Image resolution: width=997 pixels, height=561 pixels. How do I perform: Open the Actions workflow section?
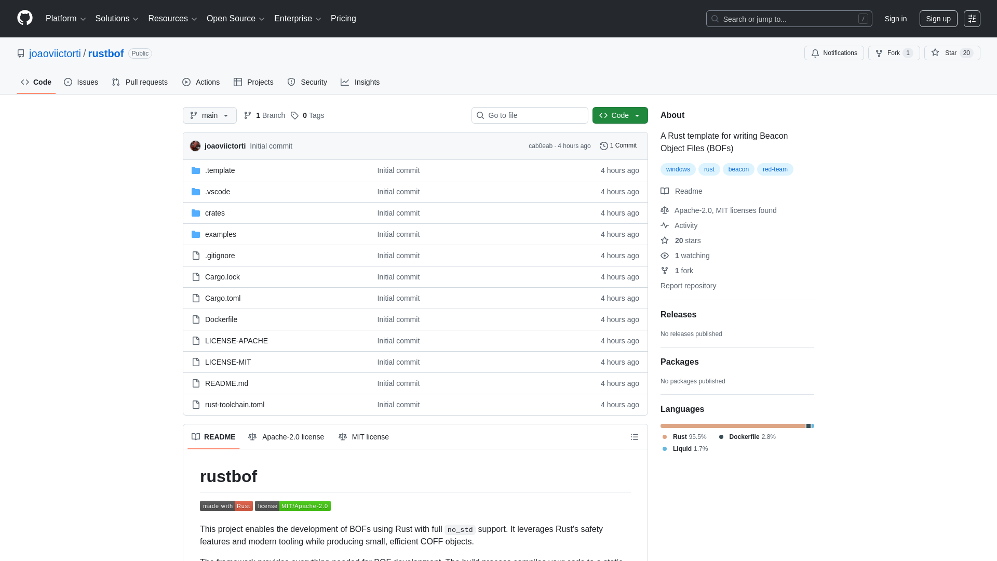200,82
